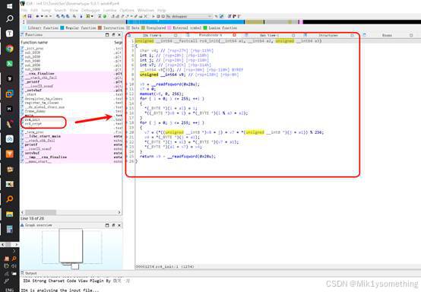Open the Search menu
The image size is (421, 292).
point(60,10)
